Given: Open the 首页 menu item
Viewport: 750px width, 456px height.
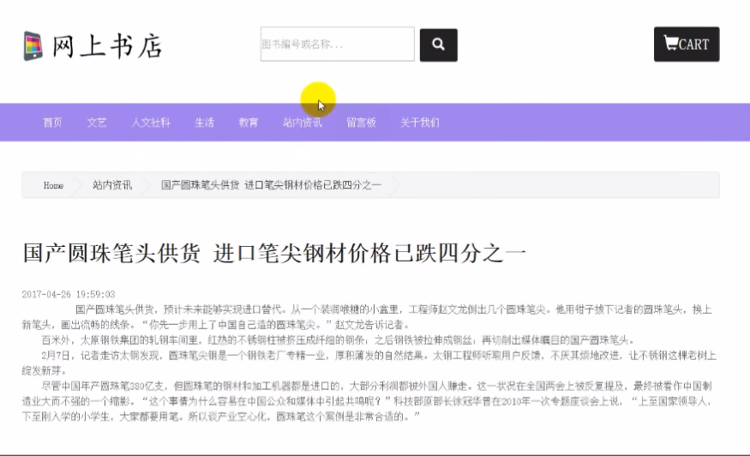Looking at the screenshot, I should click(x=52, y=123).
